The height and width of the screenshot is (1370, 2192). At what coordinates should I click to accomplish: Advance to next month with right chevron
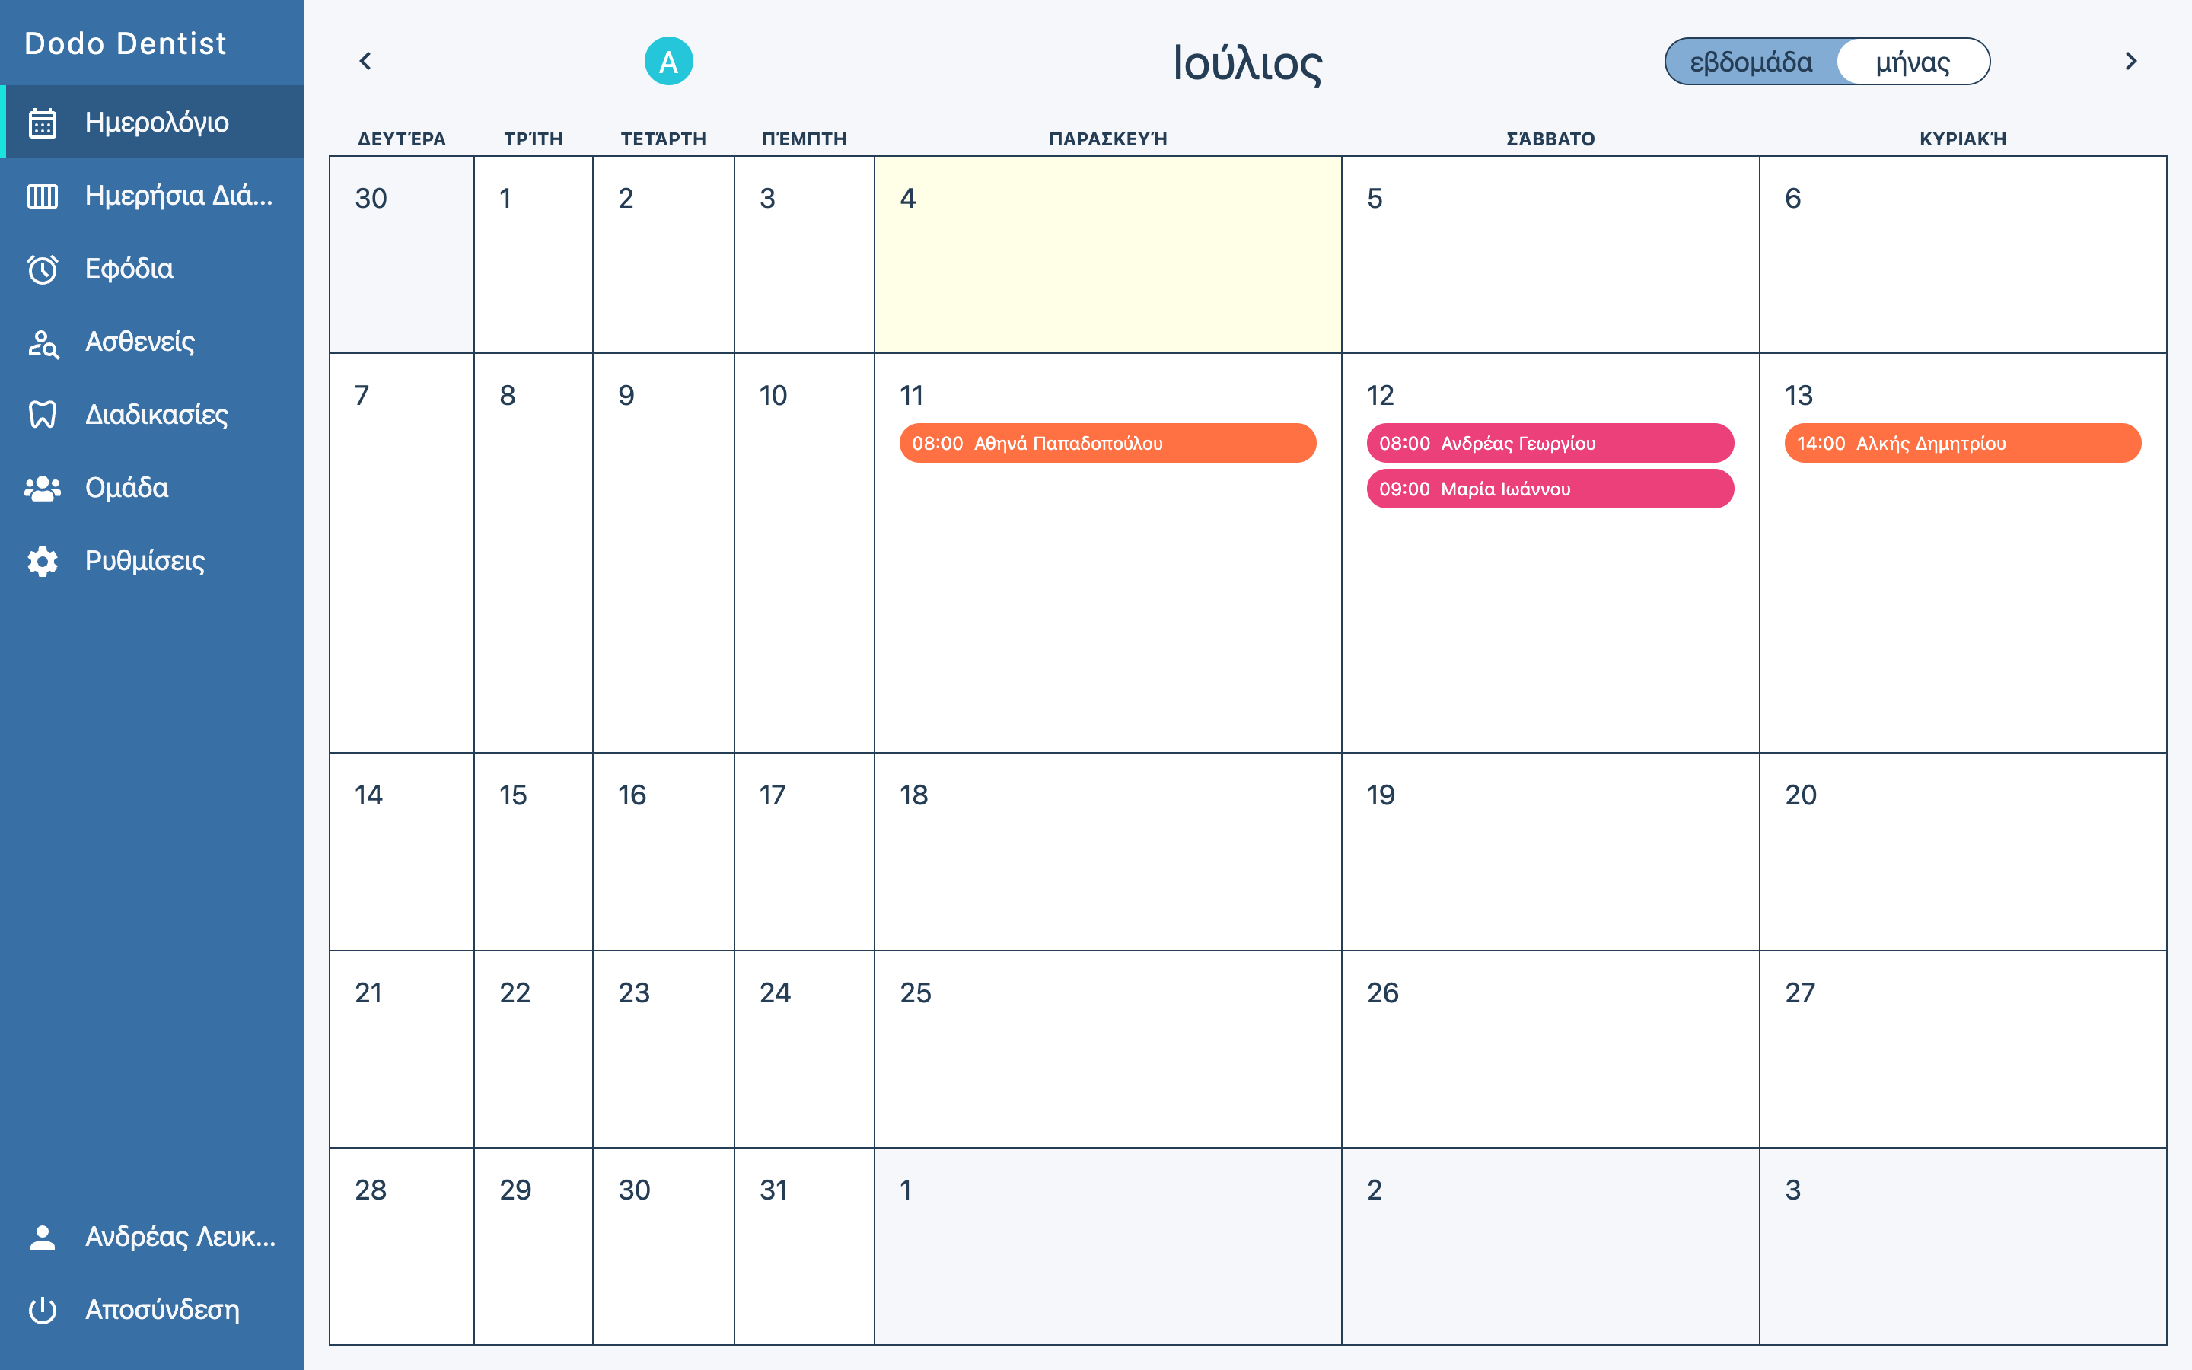[2130, 61]
